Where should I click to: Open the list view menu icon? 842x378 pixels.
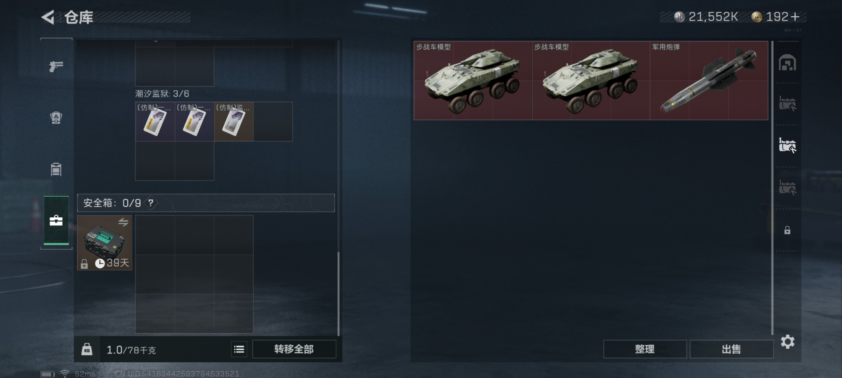click(239, 349)
